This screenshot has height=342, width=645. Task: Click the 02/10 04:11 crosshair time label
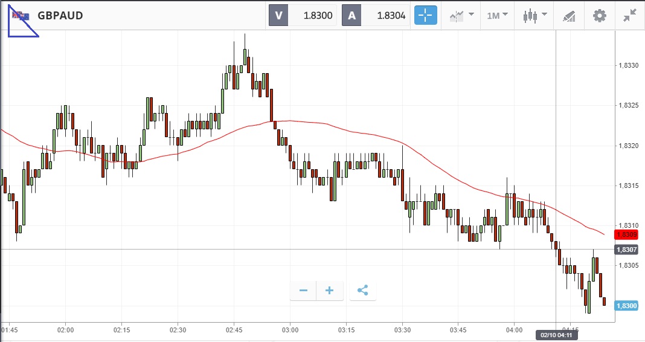[x=556, y=335]
